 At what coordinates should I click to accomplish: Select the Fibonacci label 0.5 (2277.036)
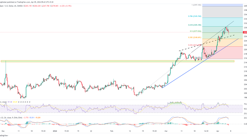(x=195, y=31)
